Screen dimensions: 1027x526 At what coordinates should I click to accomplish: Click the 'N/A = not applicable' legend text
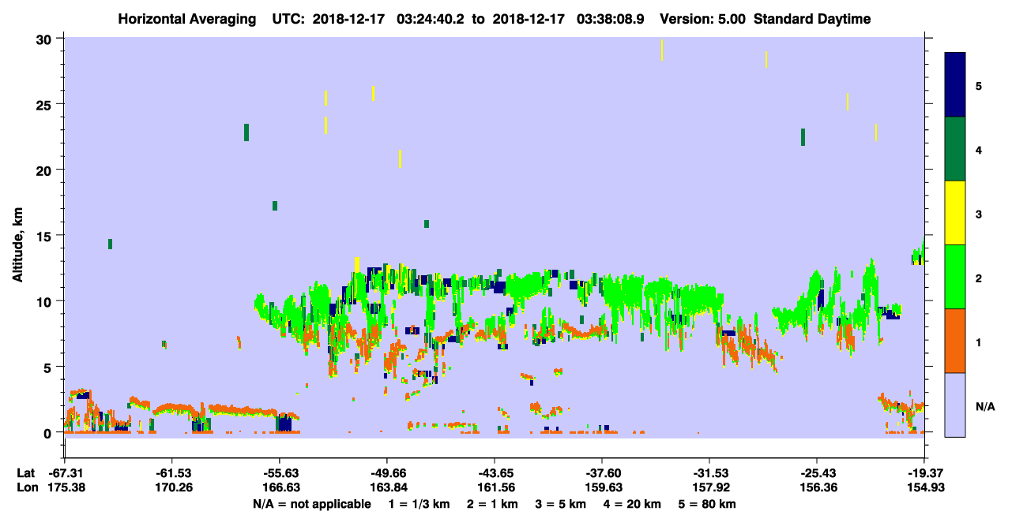tap(311, 504)
